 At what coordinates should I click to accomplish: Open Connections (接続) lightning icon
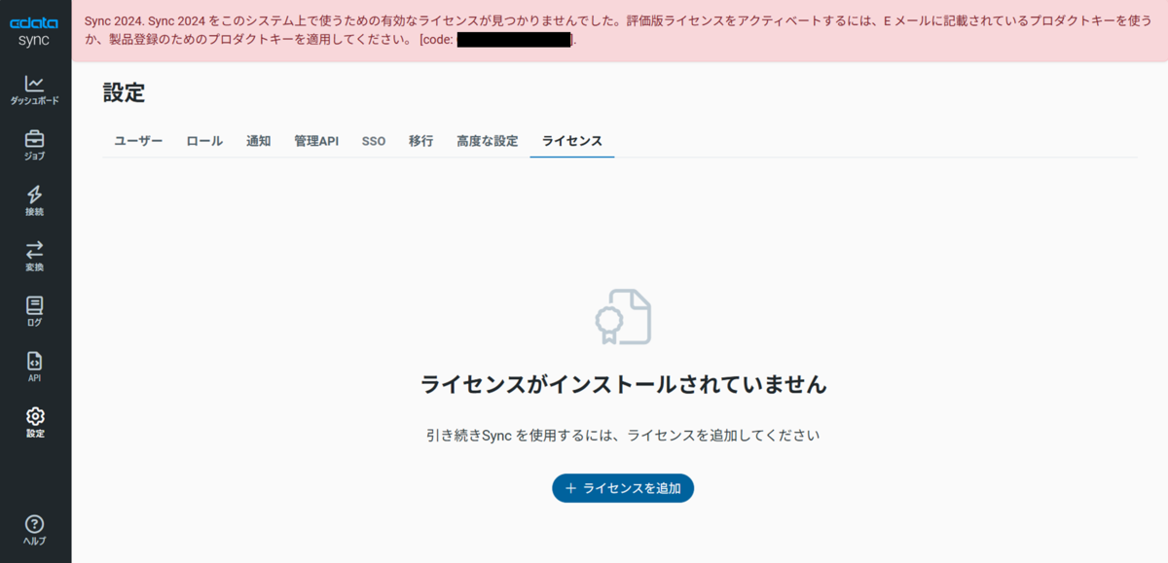(x=35, y=201)
